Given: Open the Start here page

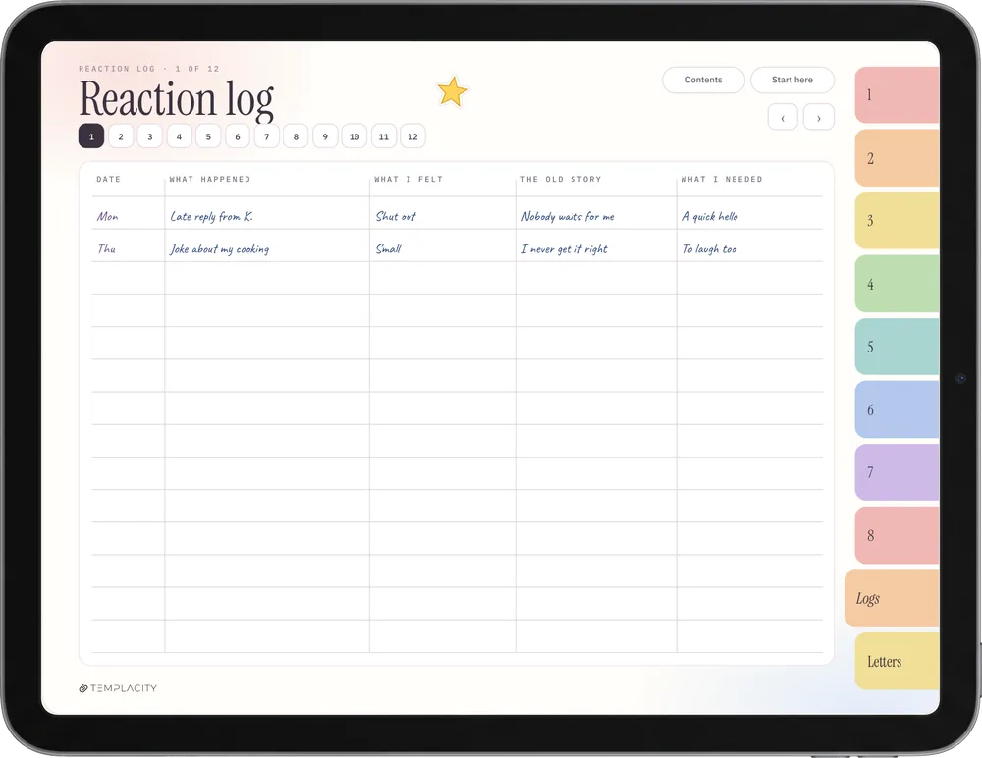Looking at the screenshot, I should point(792,81).
